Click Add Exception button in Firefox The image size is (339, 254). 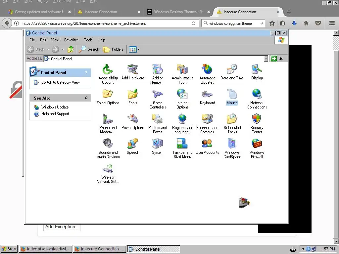point(62,227)
